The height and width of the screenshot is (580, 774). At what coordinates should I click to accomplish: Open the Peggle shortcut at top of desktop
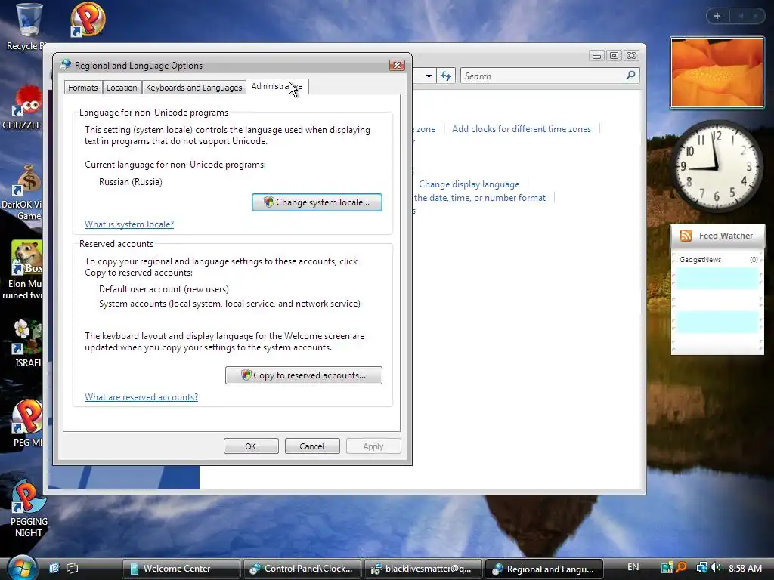88,20
